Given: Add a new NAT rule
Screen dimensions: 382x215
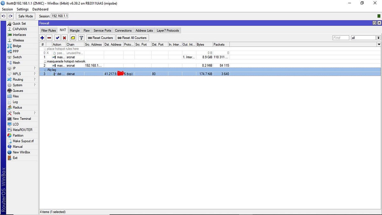Looking at the screenshot, I should [x=42, y=38].
